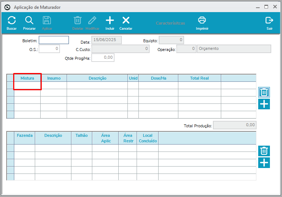
Task: Click the Sair exit icon
Action: (x=269, y=20)
